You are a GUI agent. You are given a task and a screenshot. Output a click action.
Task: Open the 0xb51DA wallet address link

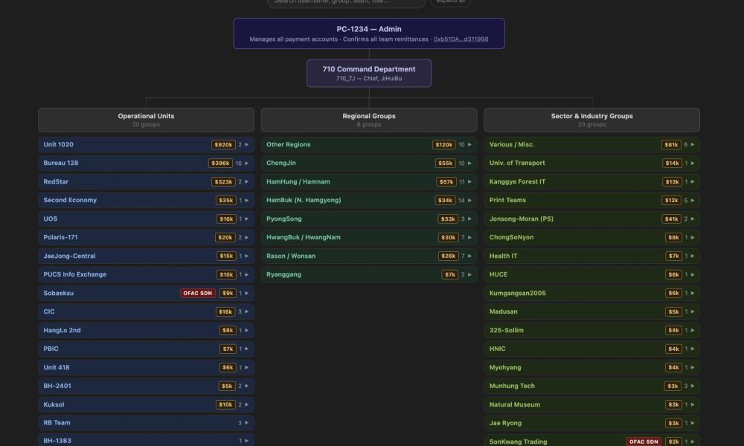point(461,39)
